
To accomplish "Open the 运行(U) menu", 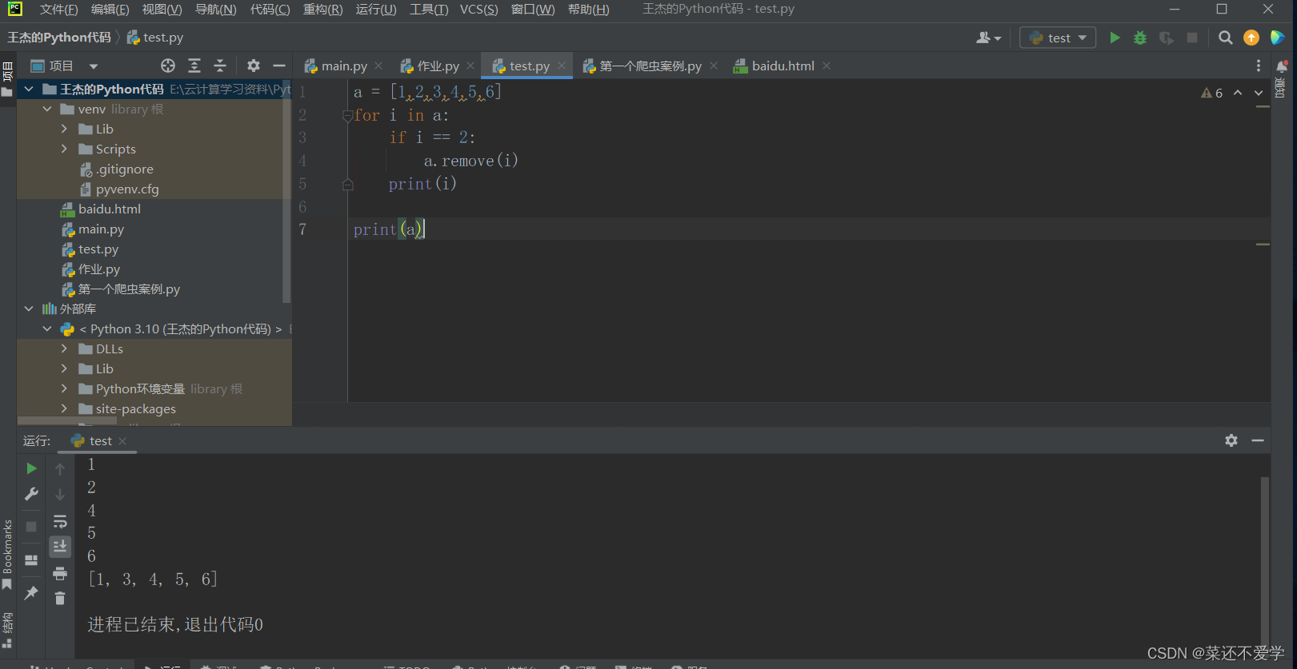I will pos(376,10).
